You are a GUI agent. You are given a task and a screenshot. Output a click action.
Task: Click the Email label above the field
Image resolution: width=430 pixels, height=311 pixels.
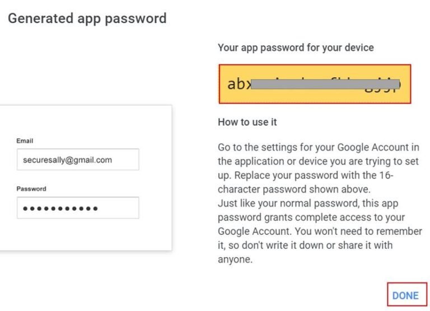25,141
